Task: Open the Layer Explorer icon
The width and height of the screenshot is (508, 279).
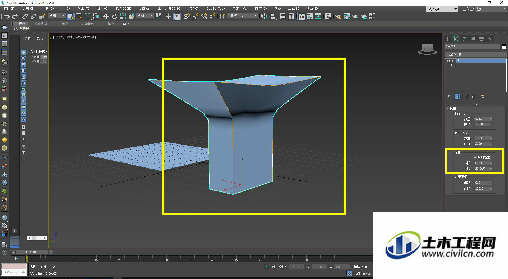Action: 291,16
